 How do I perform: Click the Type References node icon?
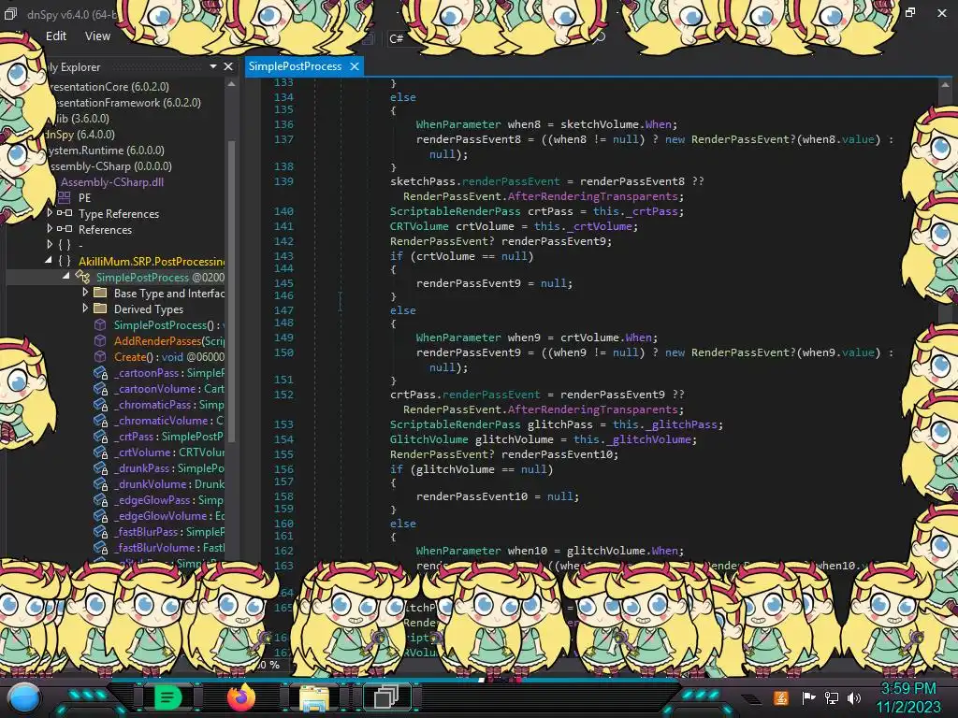tap(65, 213)
